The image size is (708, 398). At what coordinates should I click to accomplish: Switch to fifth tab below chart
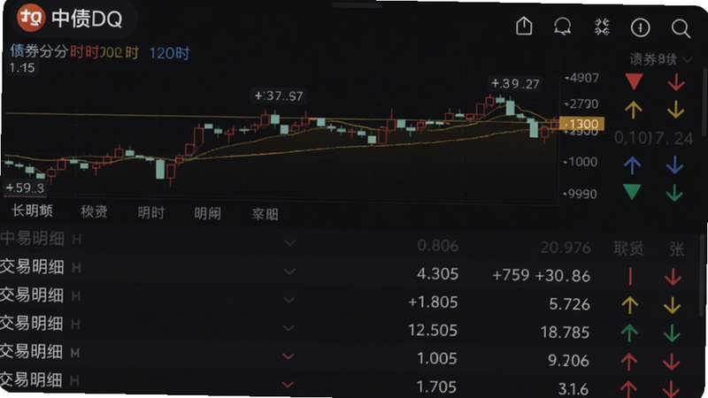click(265, 214)
